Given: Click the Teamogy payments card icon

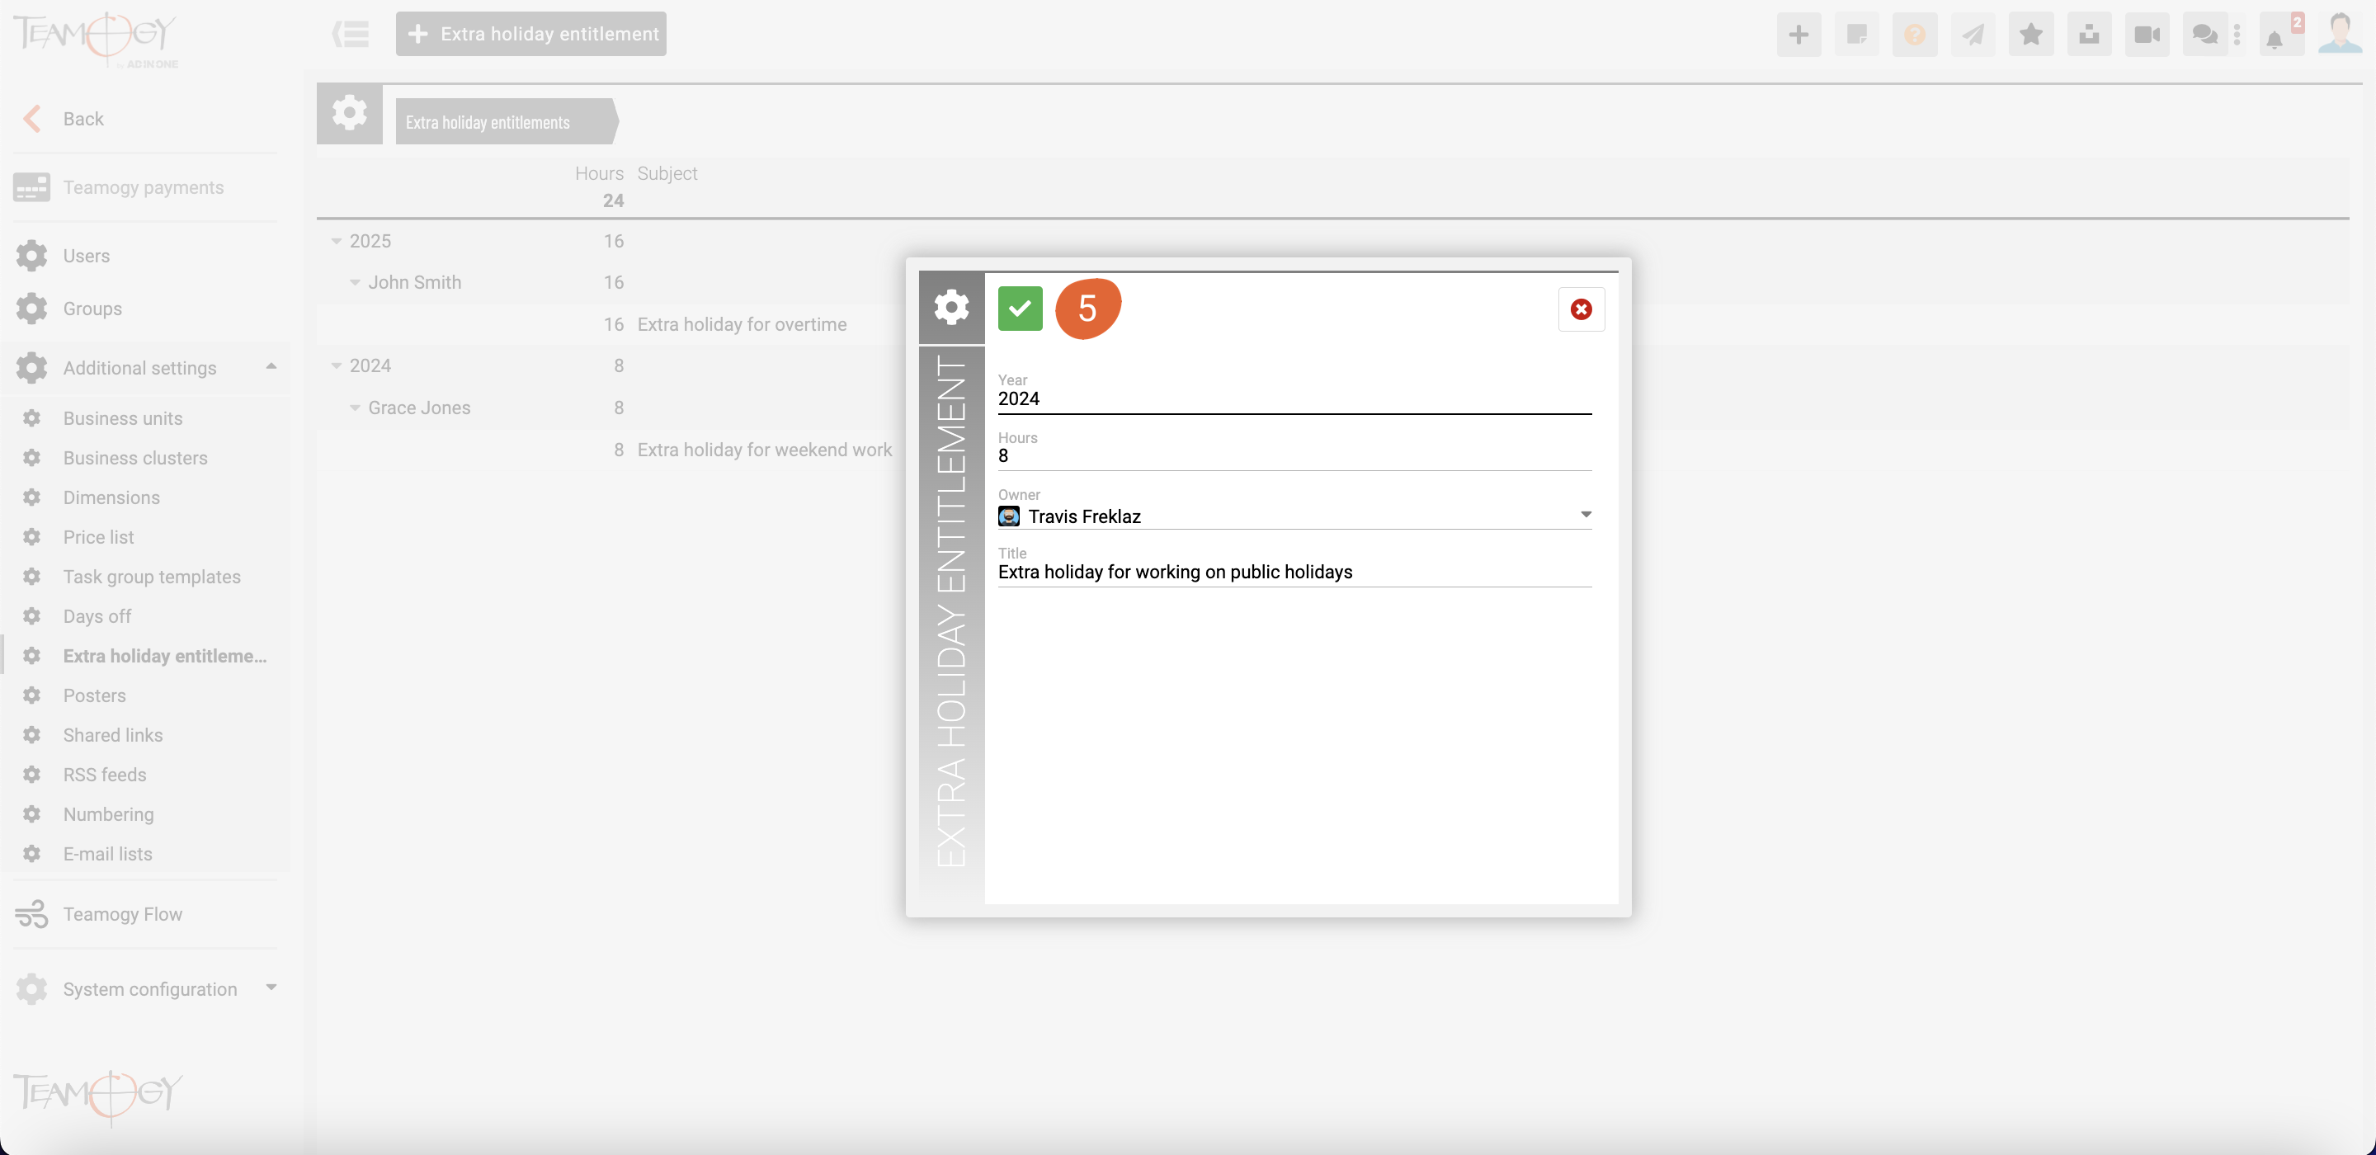Looking at the screenshot, I should 31,187.
